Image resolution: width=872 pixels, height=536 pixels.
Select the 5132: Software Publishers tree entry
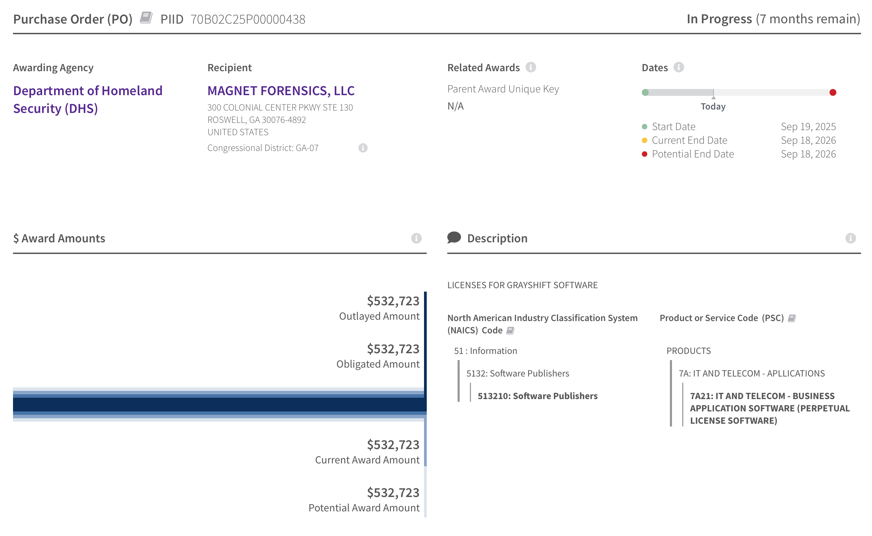pos(518,373)
